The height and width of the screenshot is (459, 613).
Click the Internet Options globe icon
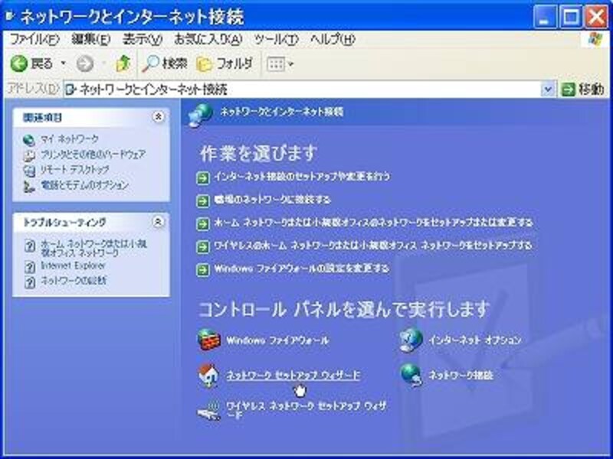411,340
